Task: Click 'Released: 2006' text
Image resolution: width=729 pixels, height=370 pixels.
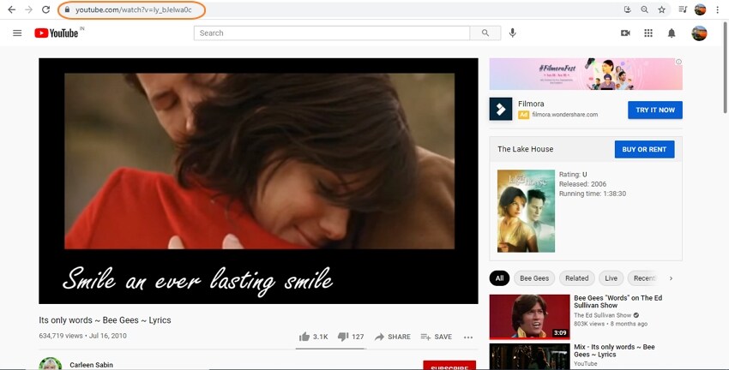Action: [x=582, y=184]
